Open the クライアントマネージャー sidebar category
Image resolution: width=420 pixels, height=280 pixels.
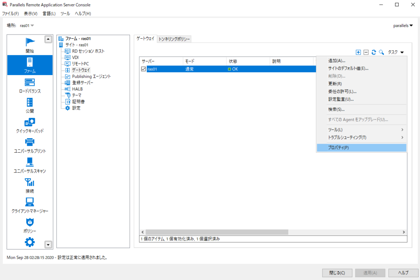pos(30,205)
